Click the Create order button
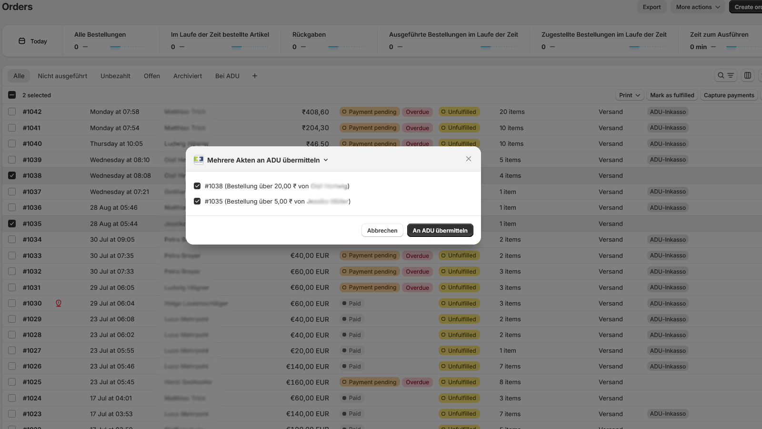The image size is (762, 429). pyautogui.click(x=746, y=7)
